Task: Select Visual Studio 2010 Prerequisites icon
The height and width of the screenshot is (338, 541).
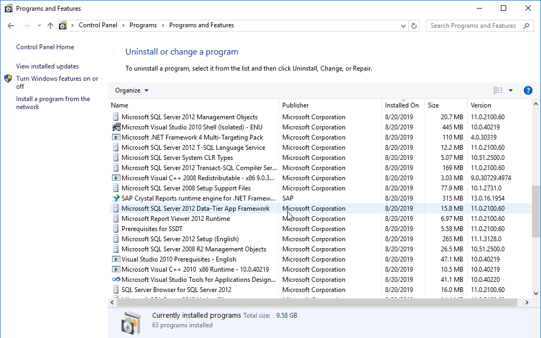Action: (x=116, y=259)
